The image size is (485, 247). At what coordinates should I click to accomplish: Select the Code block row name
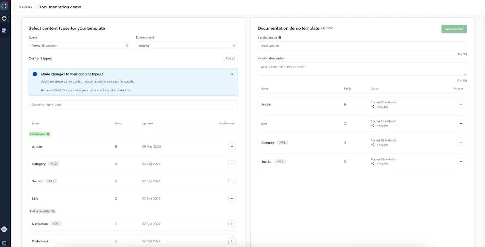pos(40,241)
